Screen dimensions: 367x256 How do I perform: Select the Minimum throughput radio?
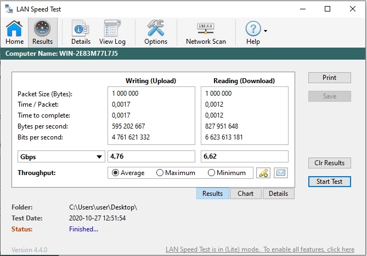211,173
